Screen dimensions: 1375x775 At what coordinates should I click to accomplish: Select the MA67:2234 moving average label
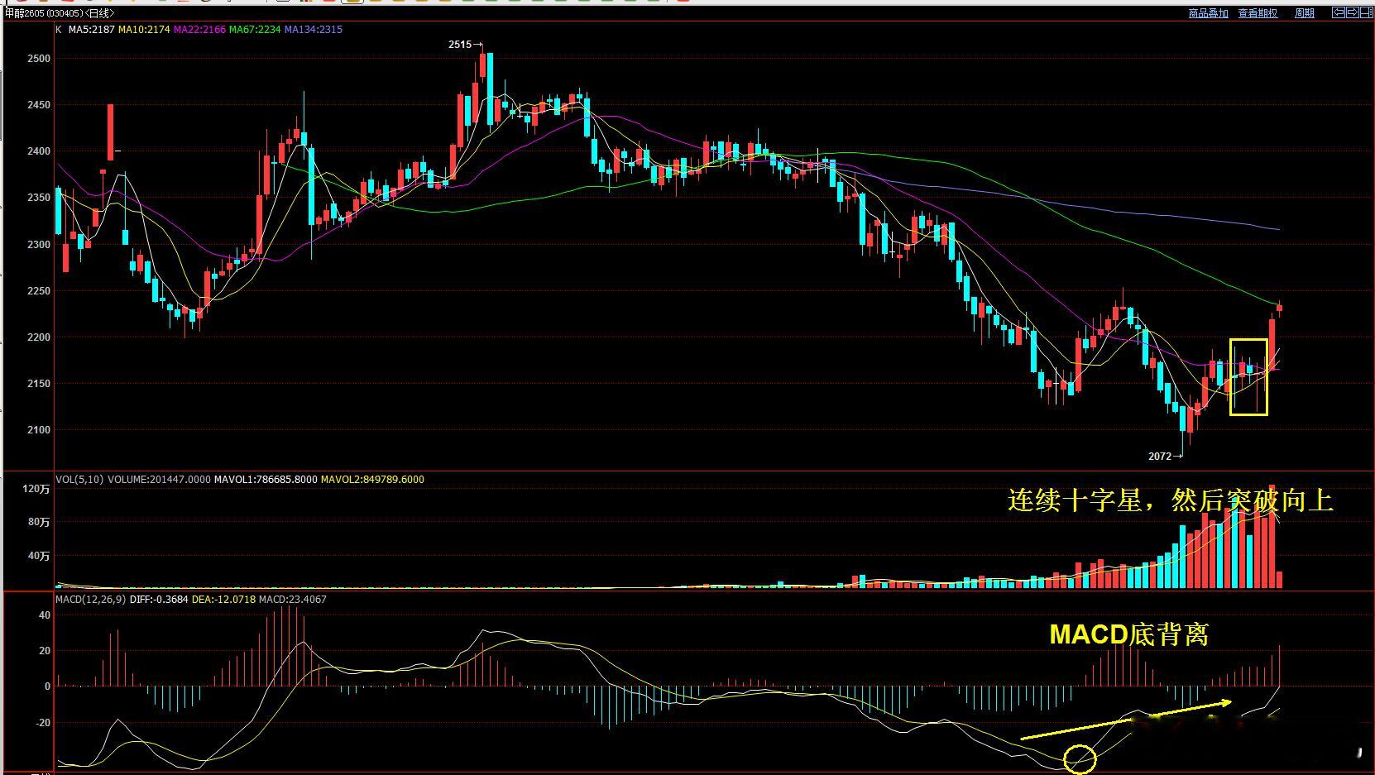point(255,30)
